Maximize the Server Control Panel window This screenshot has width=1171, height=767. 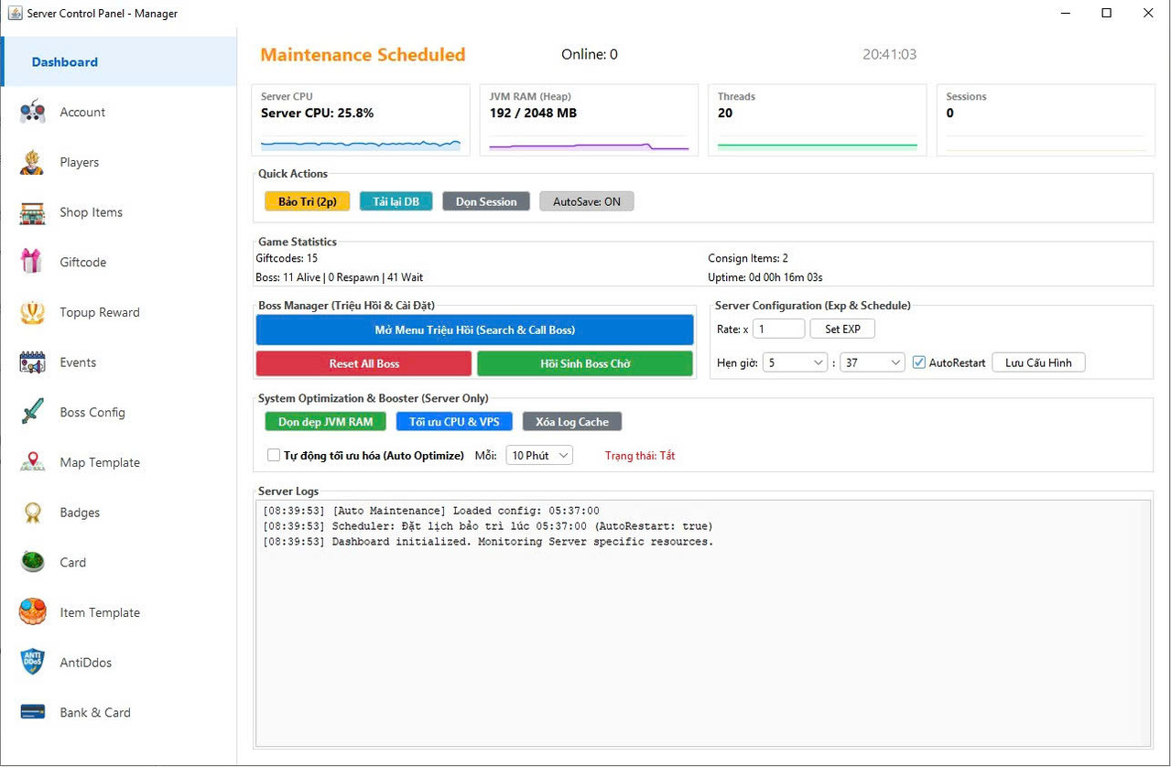(1106, 13)
